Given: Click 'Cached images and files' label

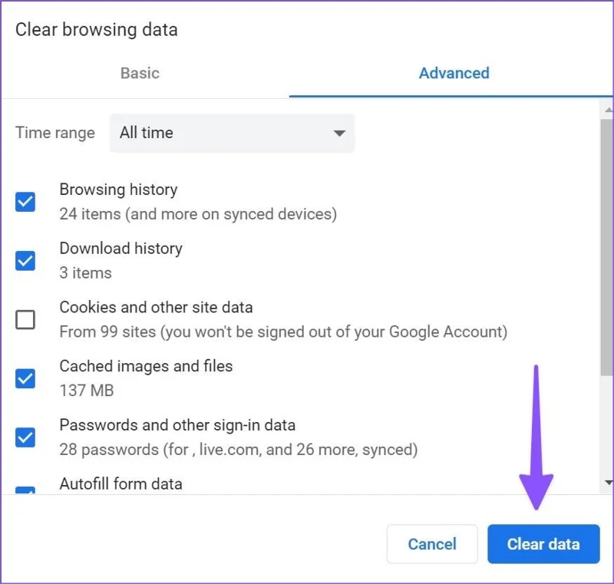Looking at the screenshot, I should tap(146, 366).
